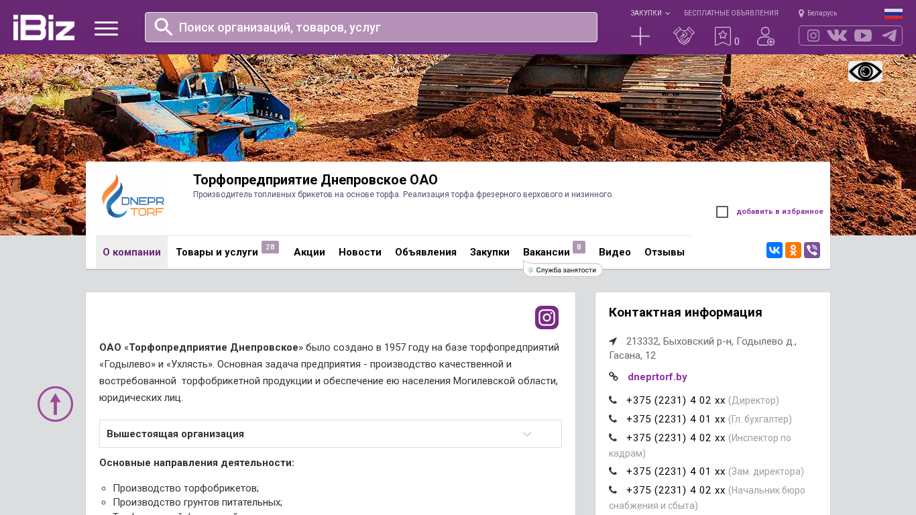Viewport: 916px width, 515px height.
Task: Click the user registration icon
Action: pyautogui.click(x=766, y=36)
